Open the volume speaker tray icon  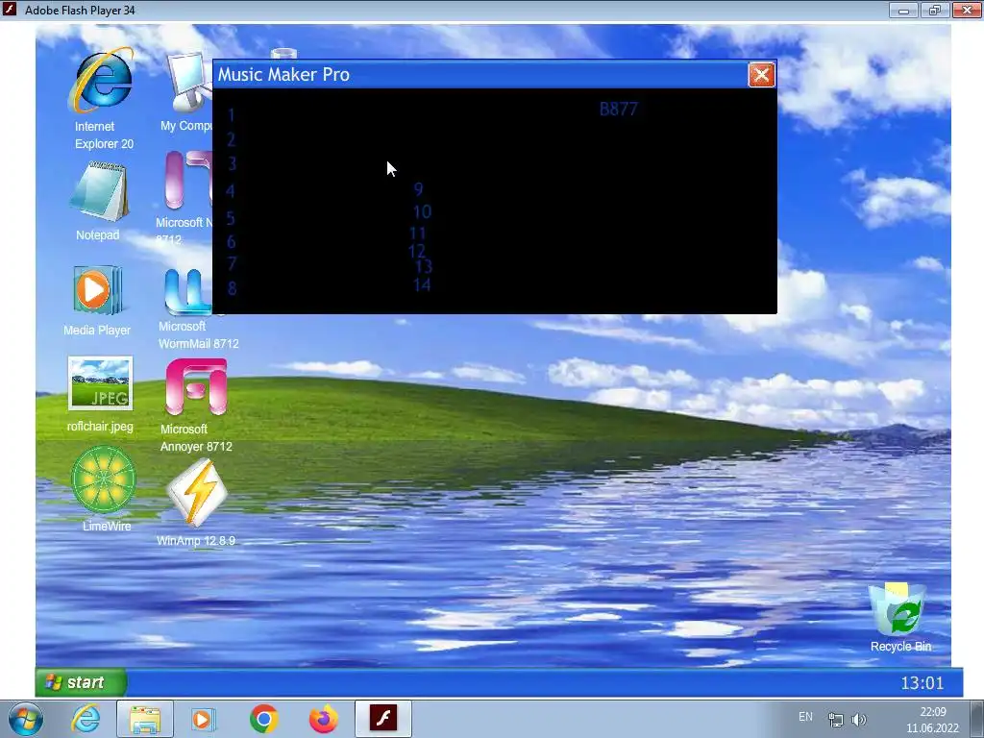pos(859,720)
